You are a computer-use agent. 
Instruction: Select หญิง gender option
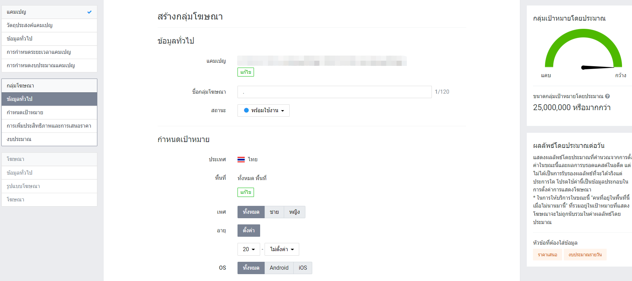(294, 212)
